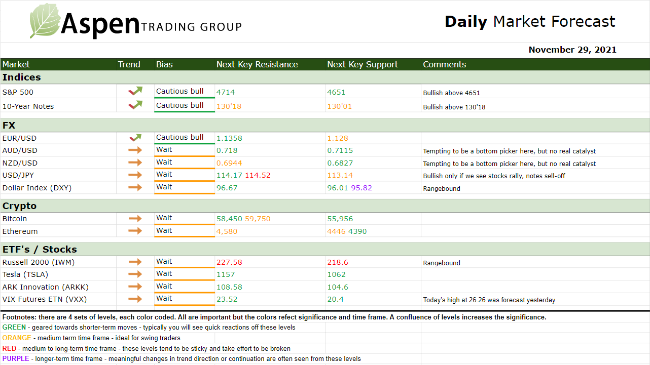Image resolution: width=650 pixels, height=365 pixels.
Task: Select the Dollar Index support value 95.82
Action: pos(362,188)
